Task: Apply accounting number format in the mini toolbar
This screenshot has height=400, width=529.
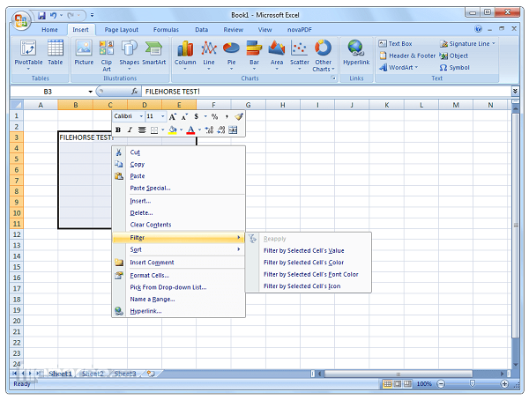Action: [x=196, y=116]
